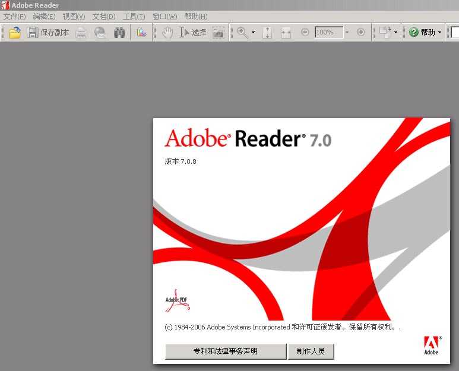Click the green Help question mark icon
The image size is (459, 371).
(x=413, y=32)
